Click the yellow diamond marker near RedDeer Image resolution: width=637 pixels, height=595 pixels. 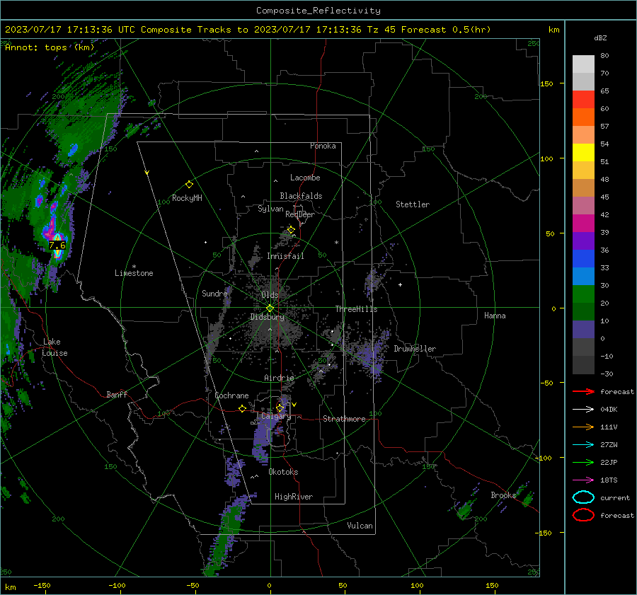[291, 230]
